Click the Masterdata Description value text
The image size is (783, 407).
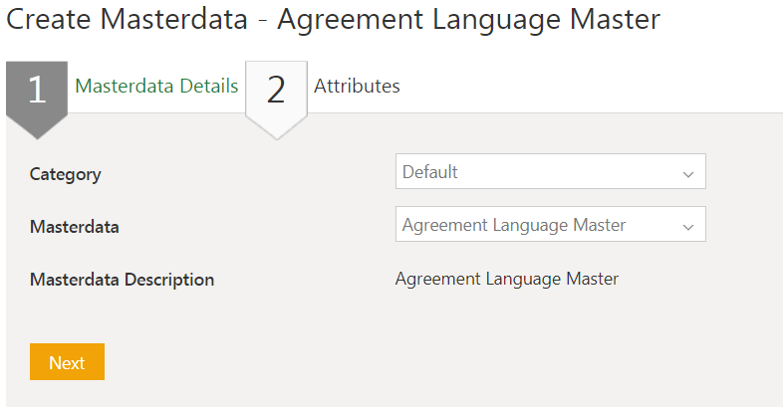(506, 279)
